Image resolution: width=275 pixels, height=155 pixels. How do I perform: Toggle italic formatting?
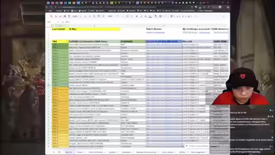pyautogui.click(x=141, y=16)
